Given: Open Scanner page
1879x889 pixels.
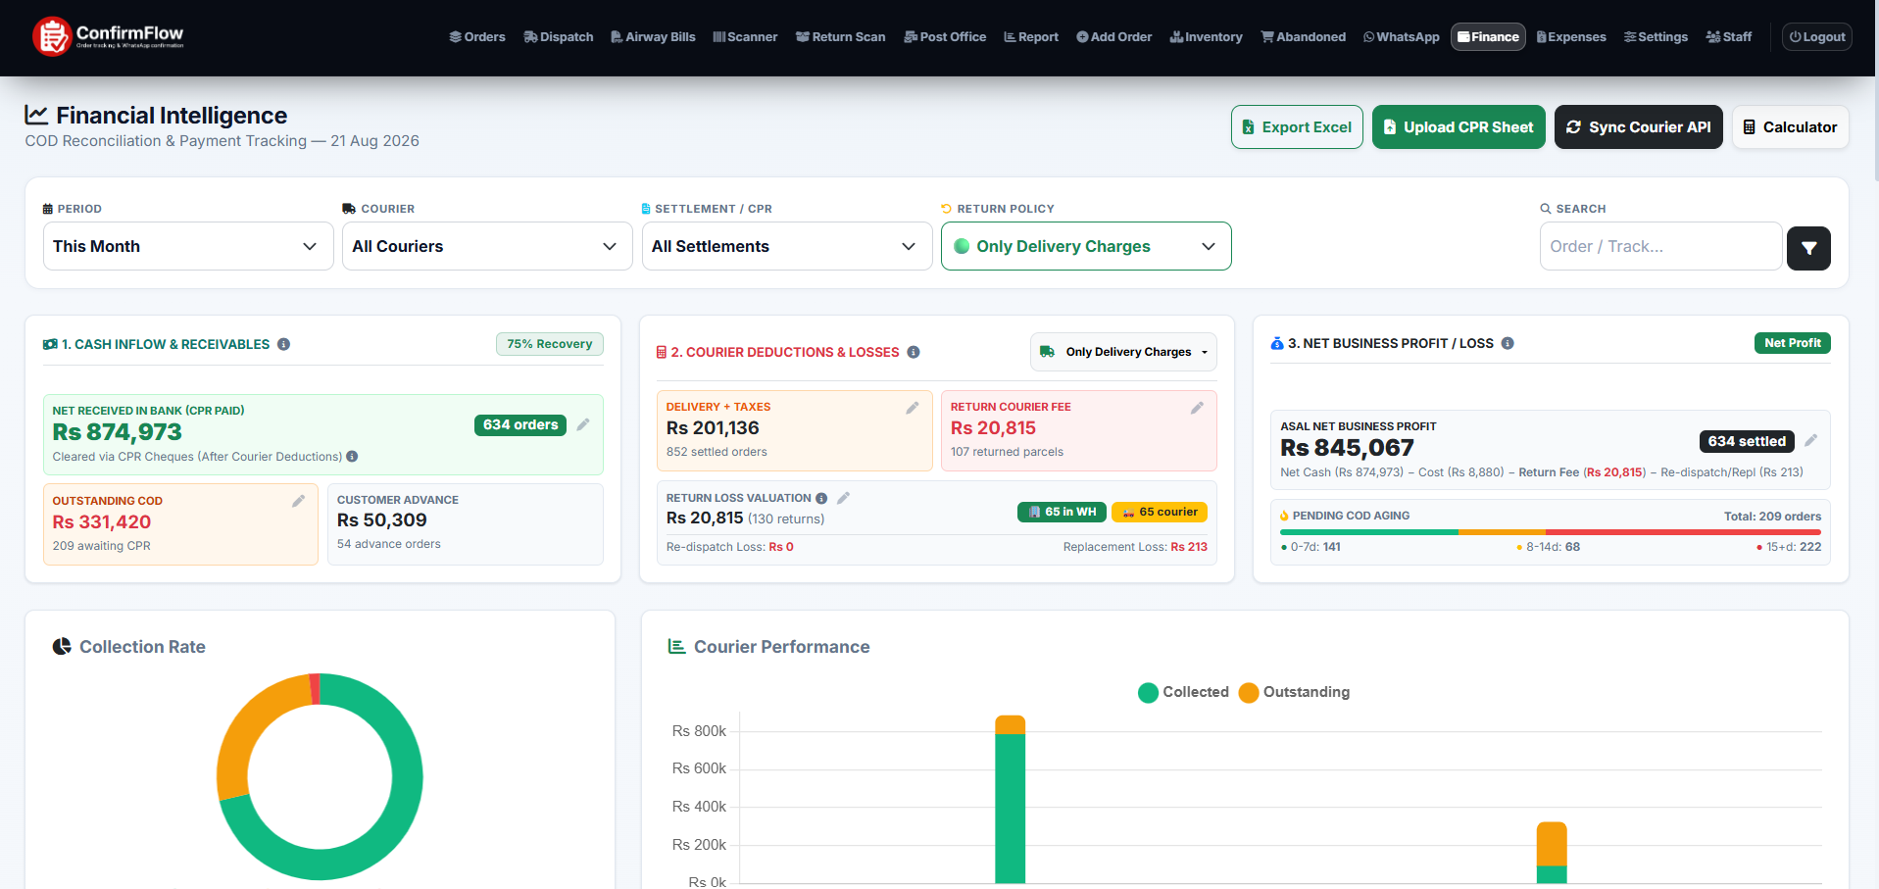Looking at the screenshot, I should pos(745,37).
